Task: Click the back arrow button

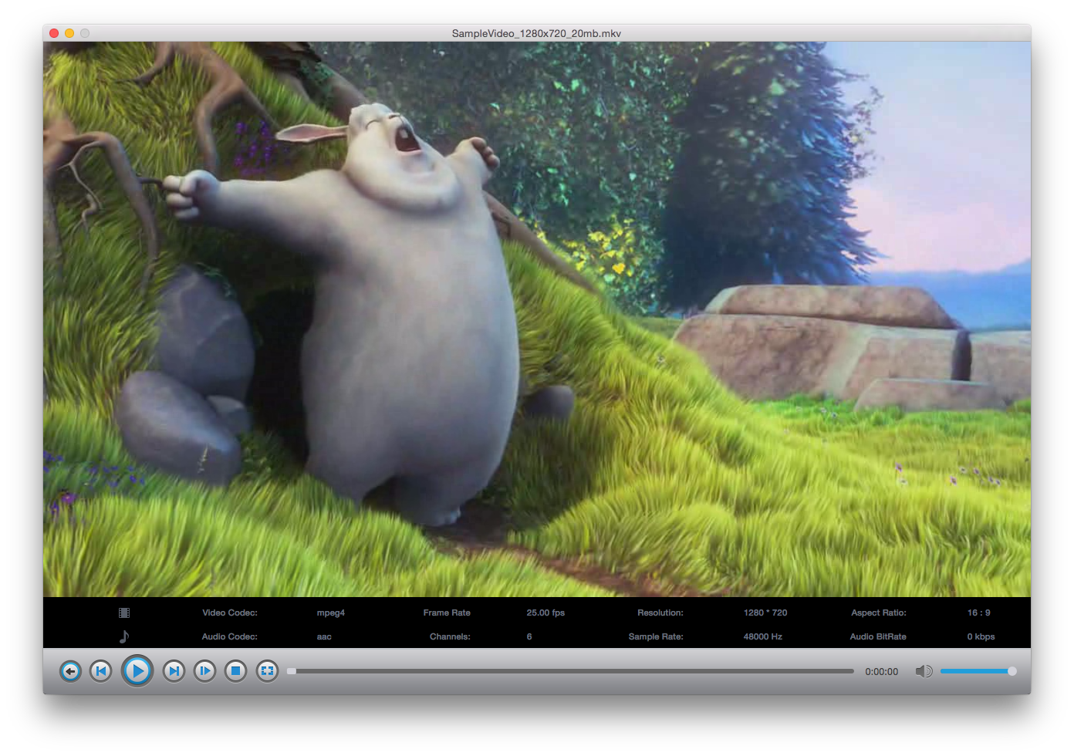Action: pyautogui.click(x=70, y=671)
